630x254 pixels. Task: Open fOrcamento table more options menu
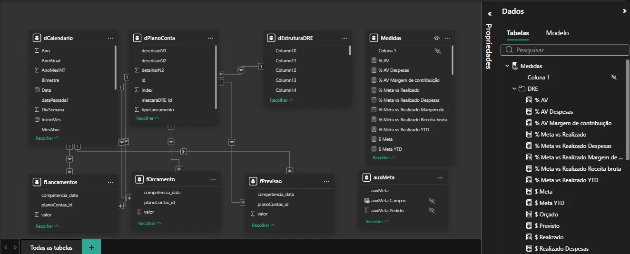pyautogui.click(x=213, y=179)
